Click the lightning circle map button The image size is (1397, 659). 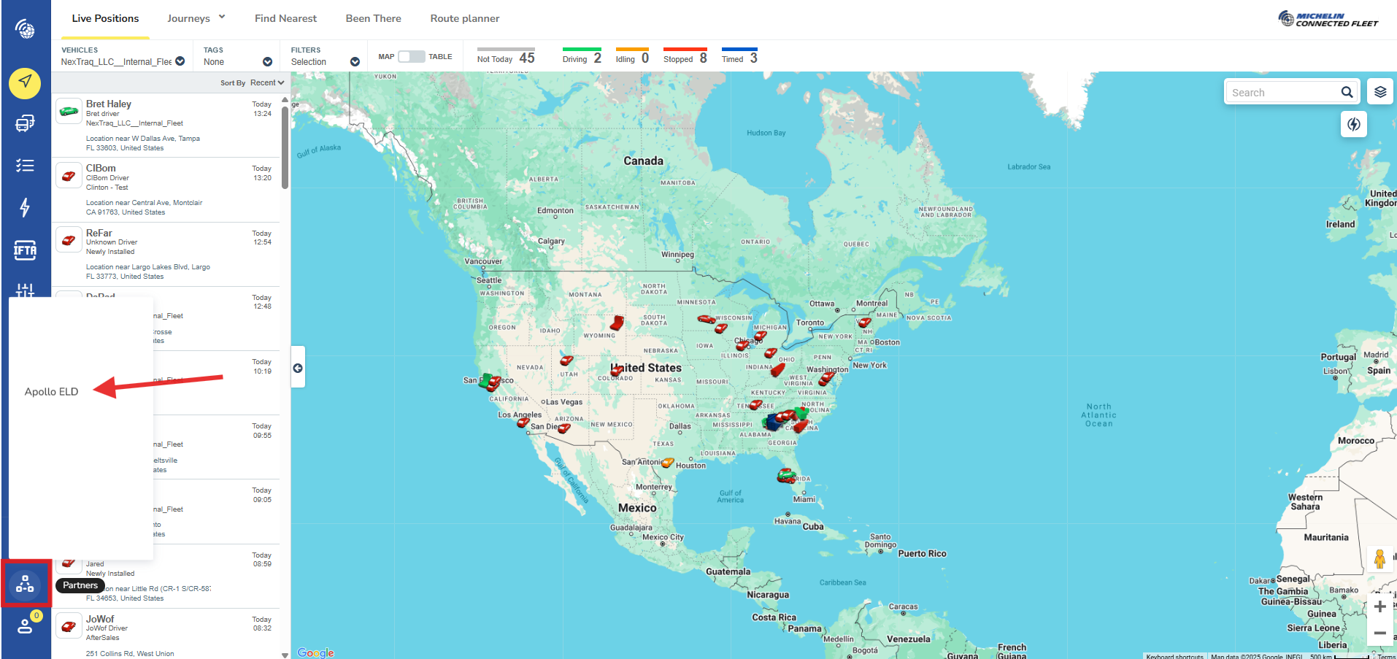click(1354, 124)
